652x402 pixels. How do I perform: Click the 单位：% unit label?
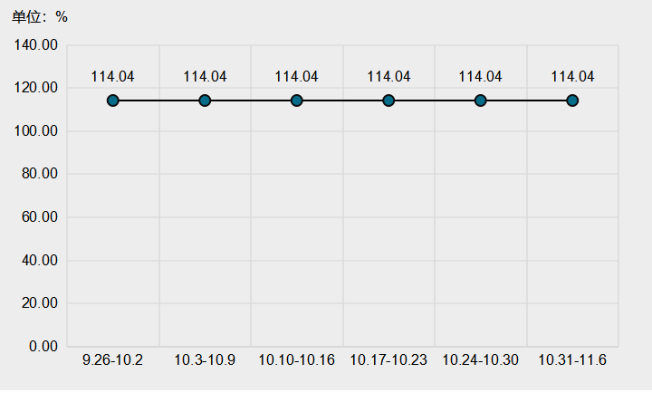40,17
